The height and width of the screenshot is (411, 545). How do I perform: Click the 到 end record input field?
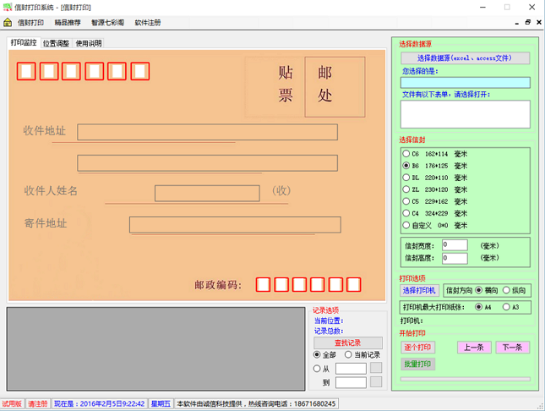point(351,382)
